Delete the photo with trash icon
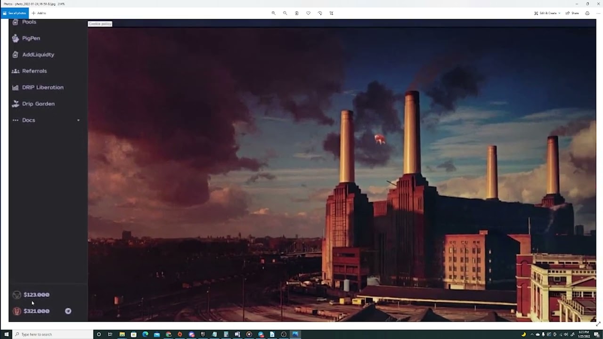This screenshot has width=603, height=339. coord(297,13)
